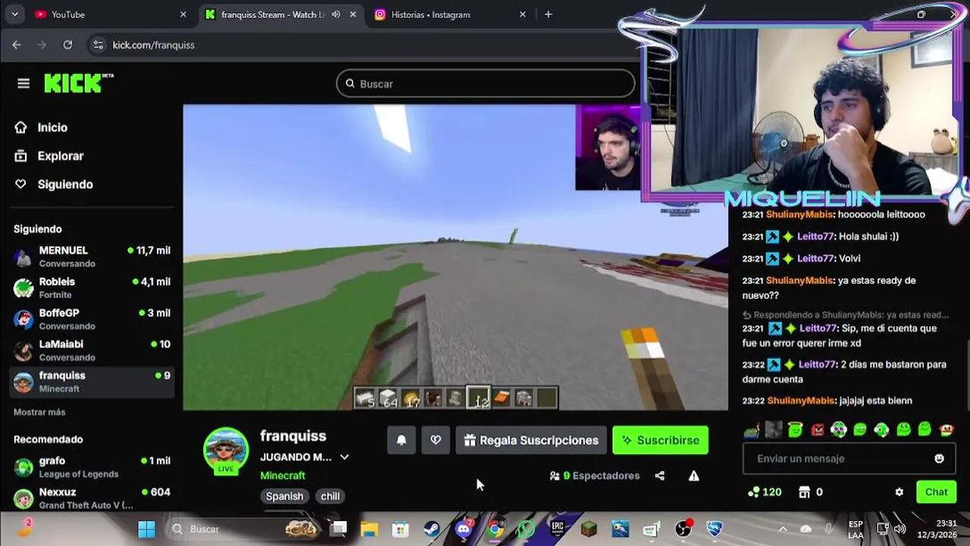Open recommended channel grafo
This screenshot has height=546, width=970.
point(92,466)
